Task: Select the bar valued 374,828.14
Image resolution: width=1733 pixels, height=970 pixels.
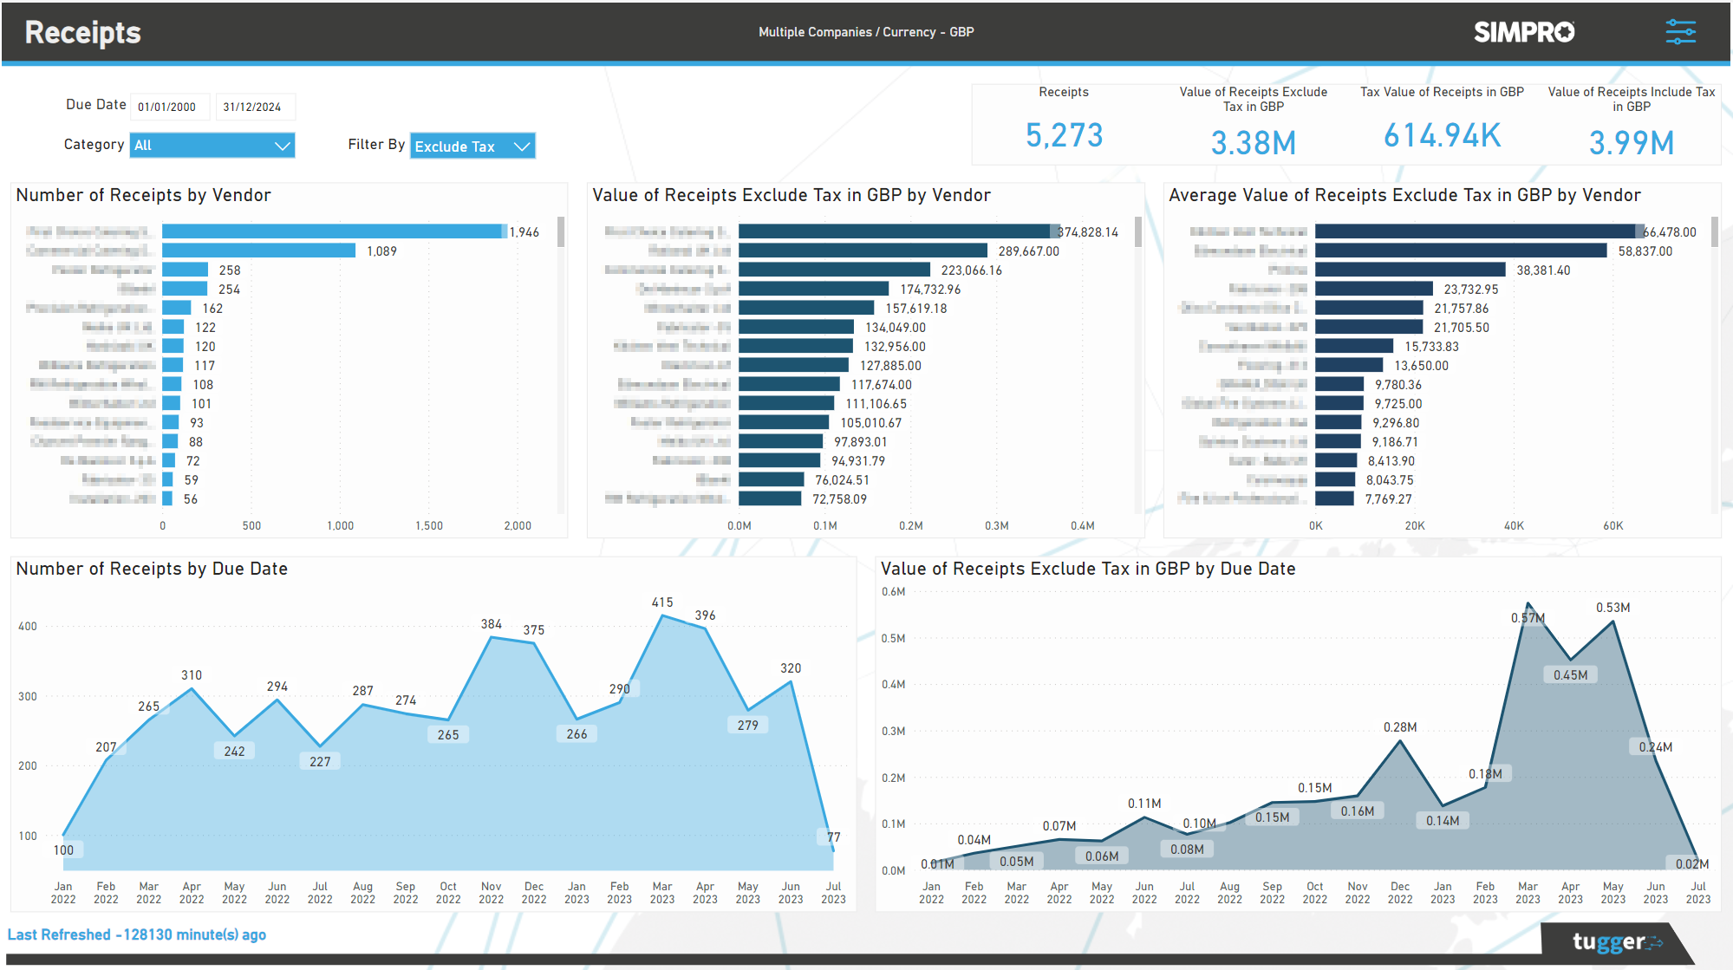Action: [x=897, y=231]
